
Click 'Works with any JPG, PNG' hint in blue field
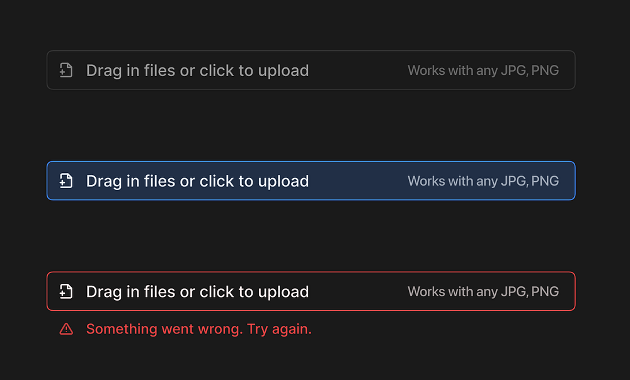click(x=483, y=181)
